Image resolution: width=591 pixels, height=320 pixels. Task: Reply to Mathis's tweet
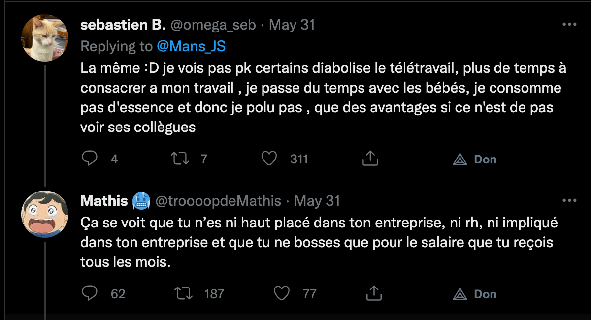(89, 293)
